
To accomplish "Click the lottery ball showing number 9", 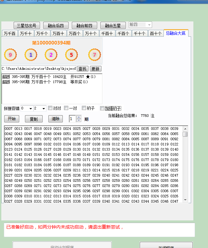I will (x=10, y=55).
